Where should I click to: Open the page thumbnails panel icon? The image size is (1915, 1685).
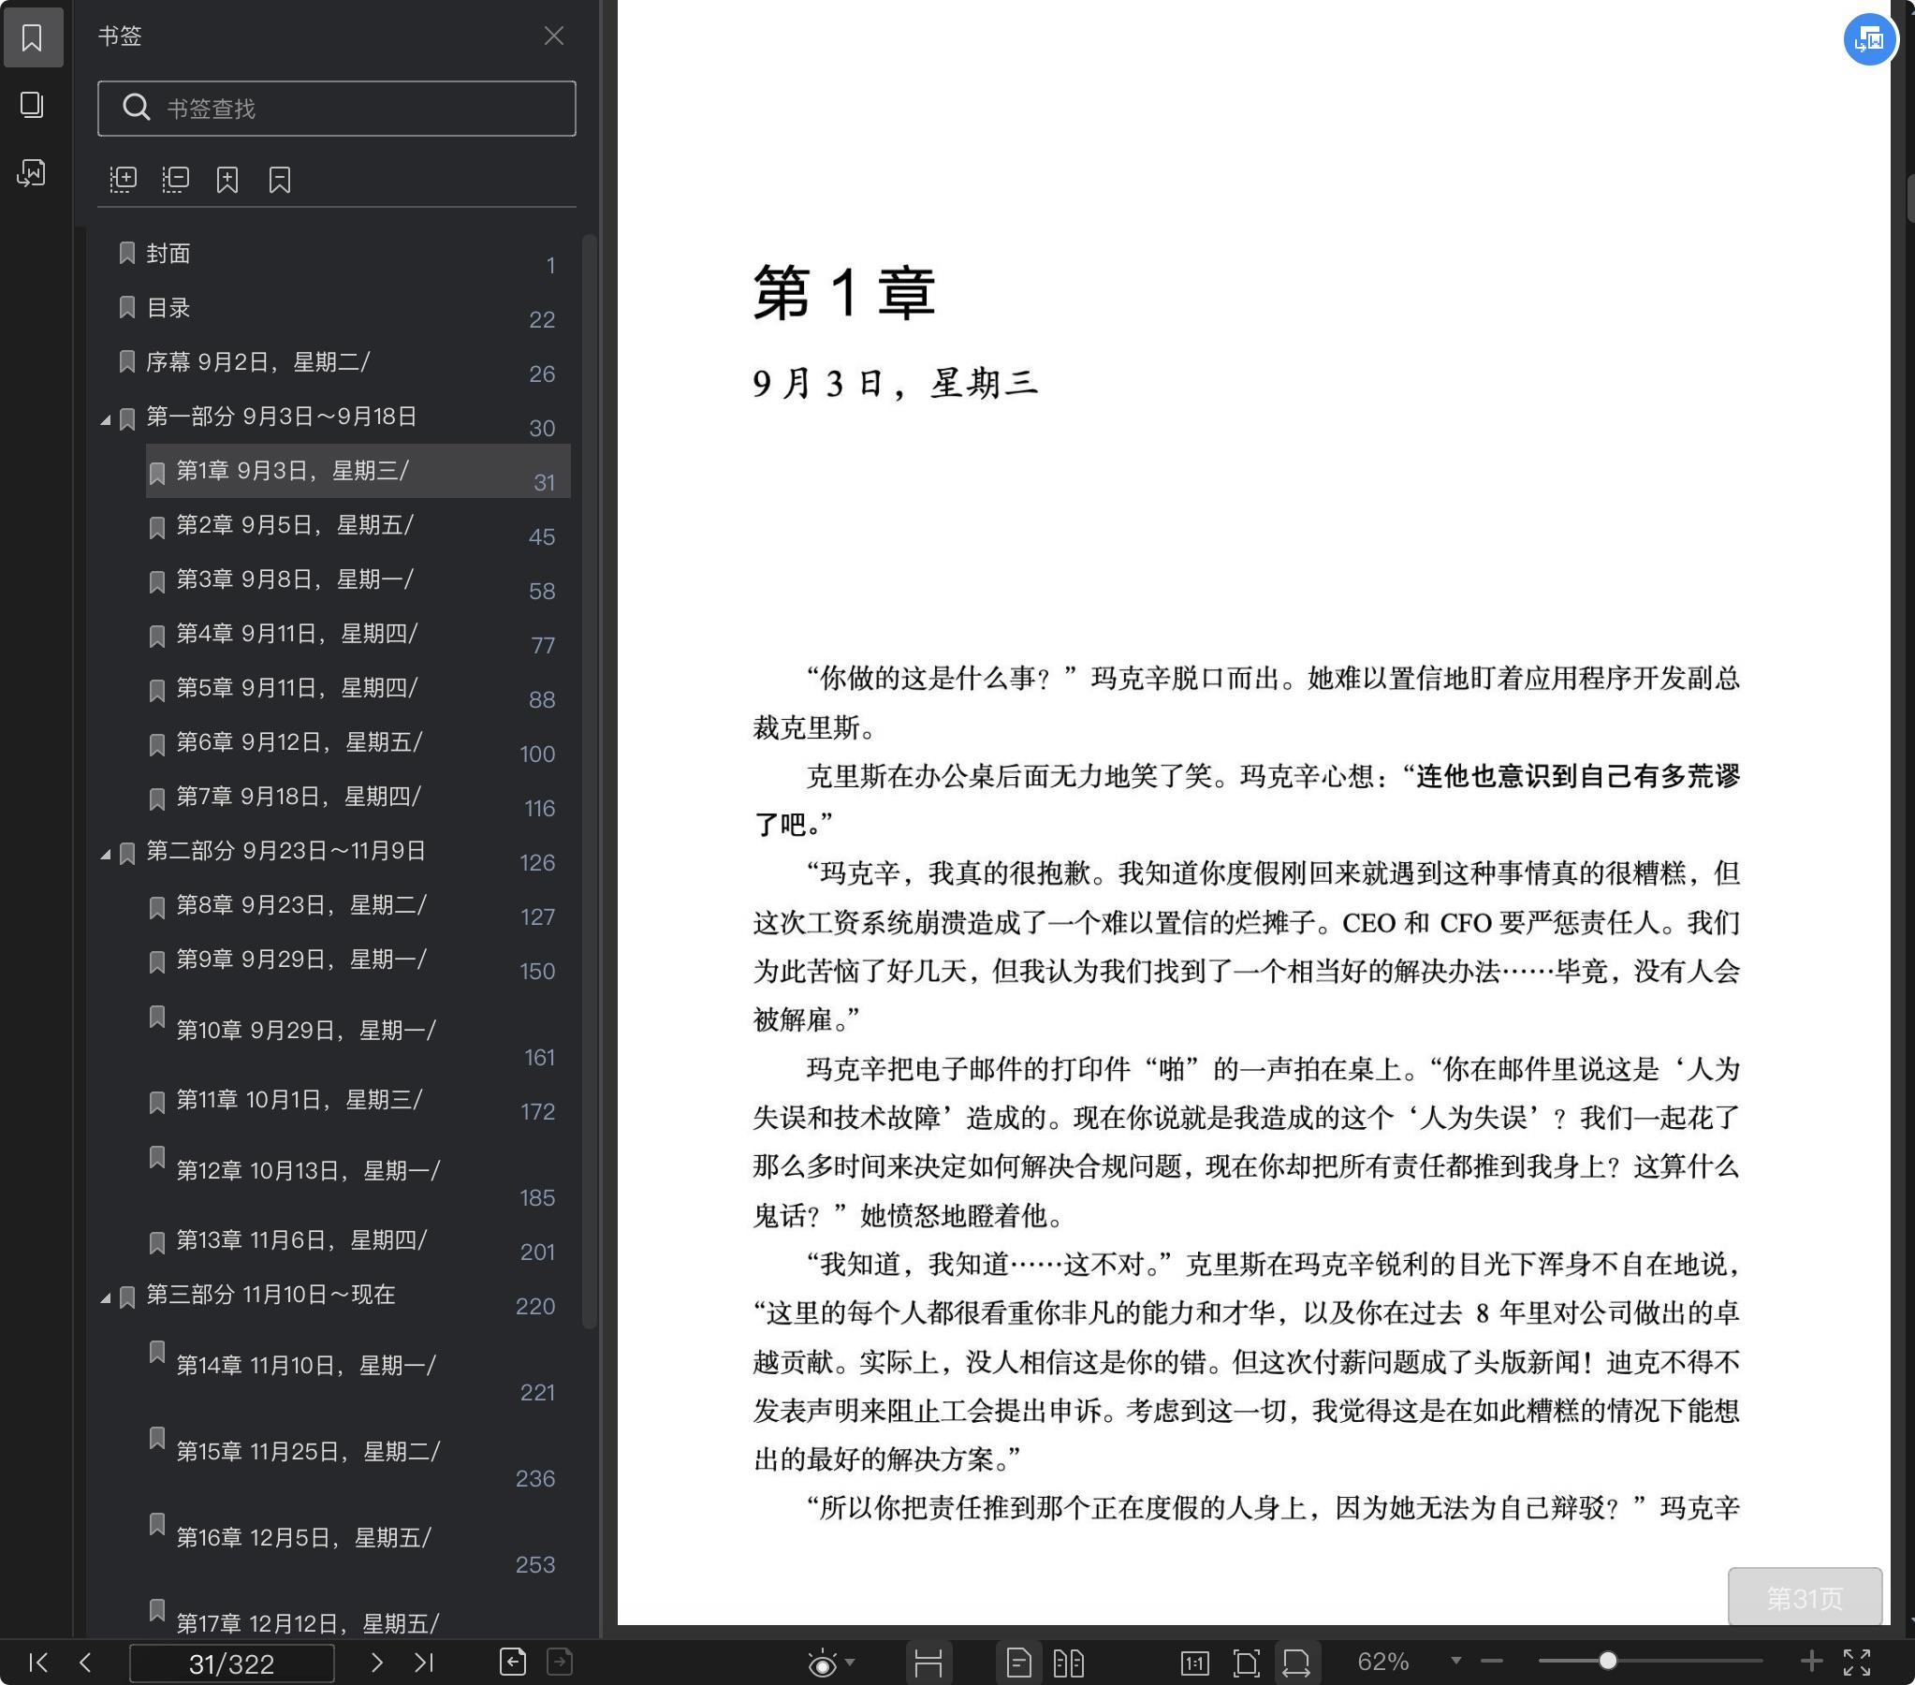click(x=33, y=105)
